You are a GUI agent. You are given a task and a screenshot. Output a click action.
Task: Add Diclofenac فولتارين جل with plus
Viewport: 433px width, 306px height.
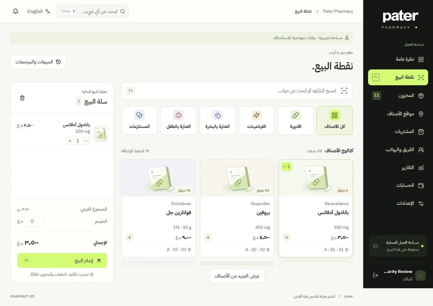pyautogui.click(x=130, y=237)
